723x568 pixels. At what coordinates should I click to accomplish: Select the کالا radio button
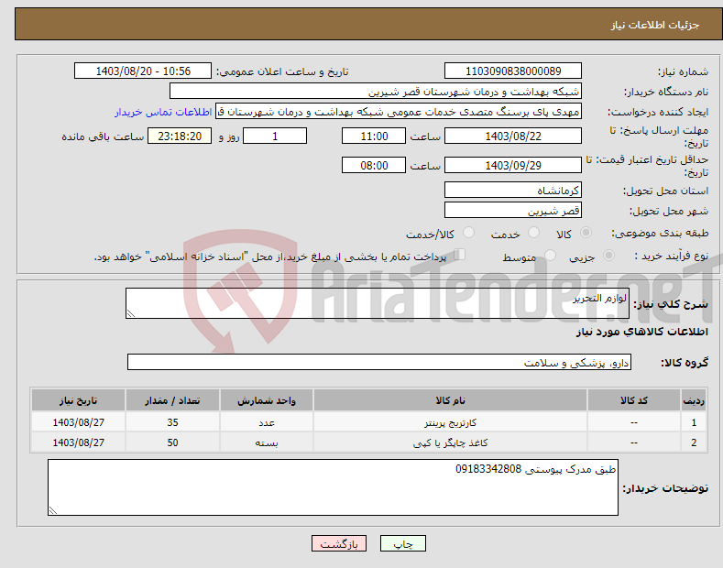586,233
